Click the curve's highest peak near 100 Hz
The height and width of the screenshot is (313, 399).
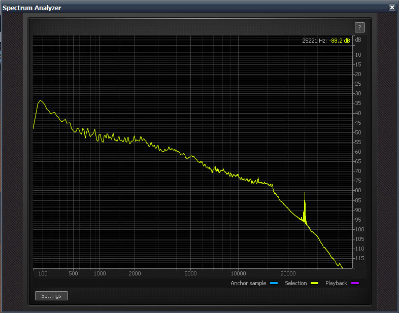(41, 101)
